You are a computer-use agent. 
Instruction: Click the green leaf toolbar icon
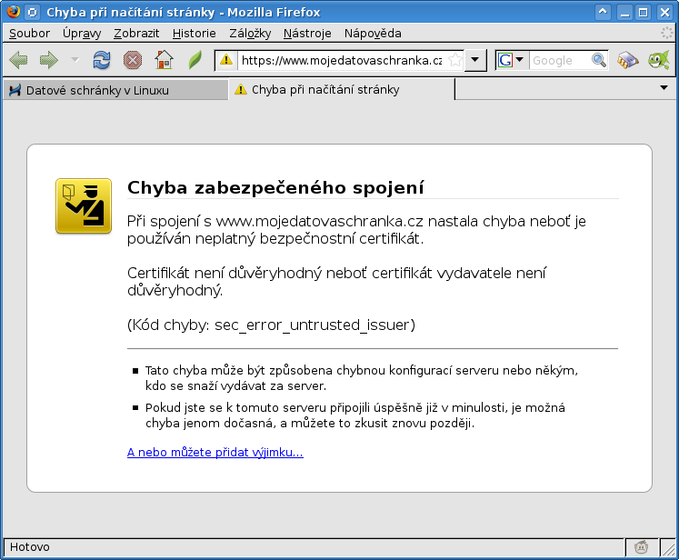[195, 60]
